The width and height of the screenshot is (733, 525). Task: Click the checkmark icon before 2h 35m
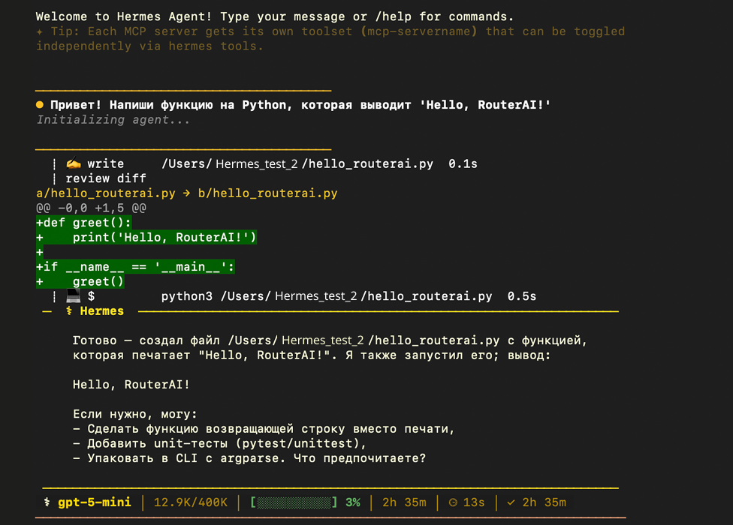[511, 502]
